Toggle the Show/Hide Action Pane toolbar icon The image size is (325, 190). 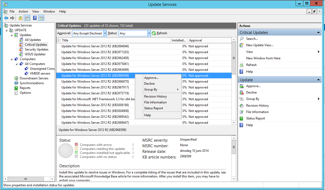coord(41,18)
